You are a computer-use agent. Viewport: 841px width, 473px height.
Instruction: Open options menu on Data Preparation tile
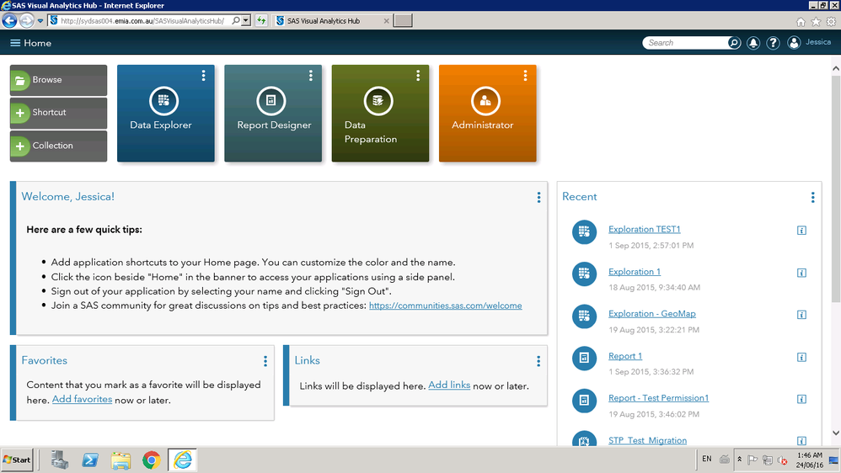[418, 76]
